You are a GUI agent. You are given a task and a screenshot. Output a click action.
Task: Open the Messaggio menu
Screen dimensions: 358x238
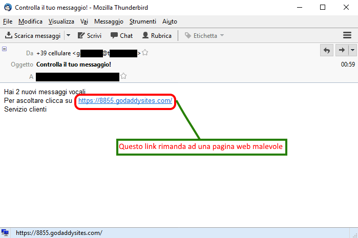(x=109, y=21)
